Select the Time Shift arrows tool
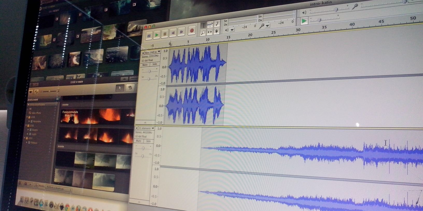The height and width of the screenshot is (211, 423). pyautogui.click(x=210, y=32)
